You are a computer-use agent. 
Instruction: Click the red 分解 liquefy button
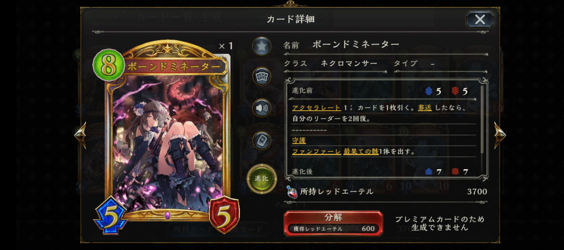click(x=333, y=223)
